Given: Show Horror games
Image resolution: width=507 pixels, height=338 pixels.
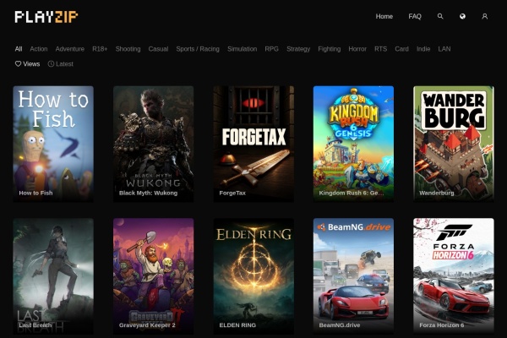Looking at the screenshot, I should [357, 49].
